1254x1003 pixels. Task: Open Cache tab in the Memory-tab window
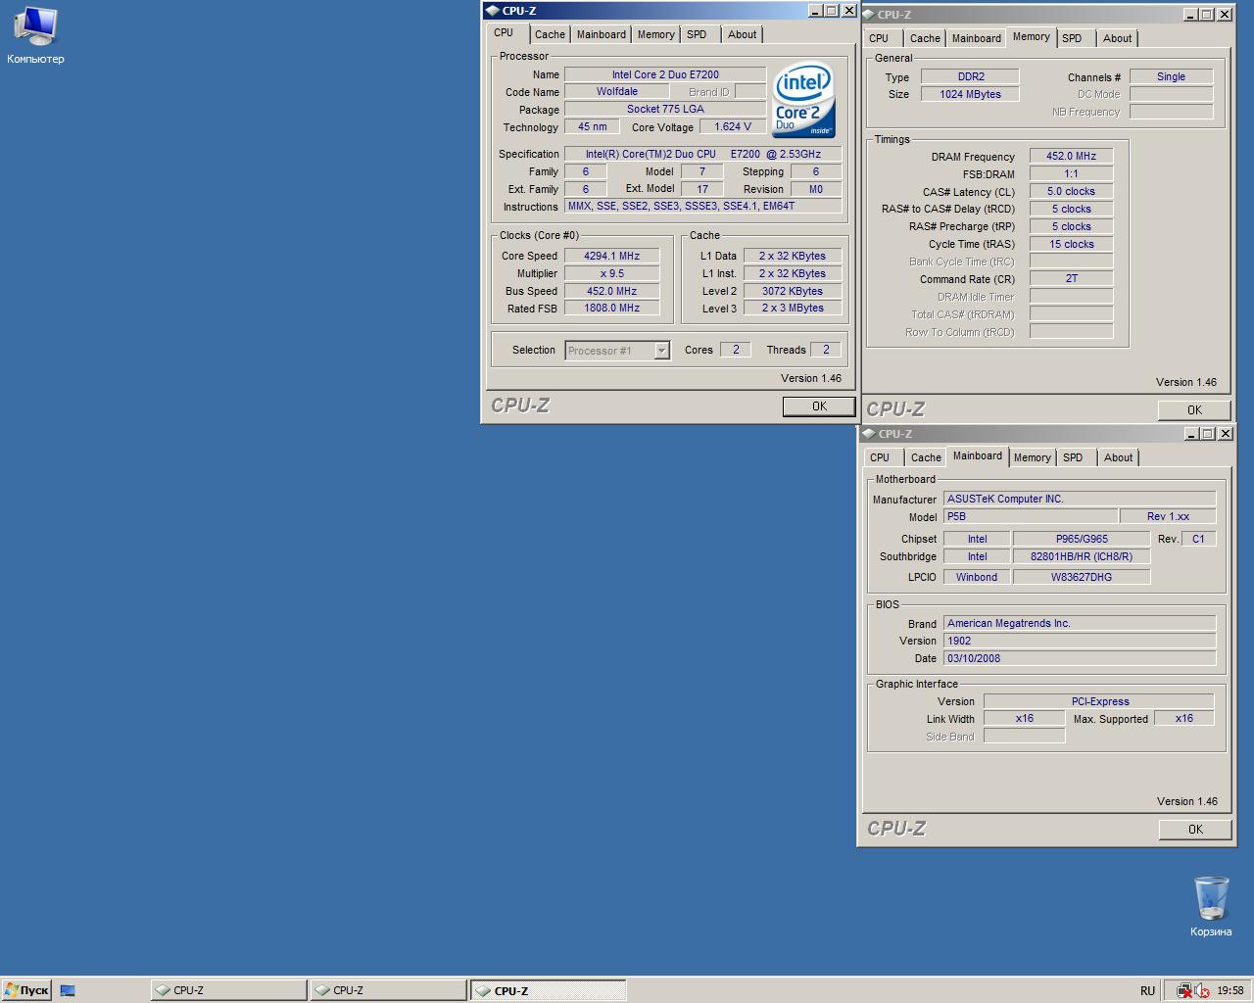coord(925,38)
